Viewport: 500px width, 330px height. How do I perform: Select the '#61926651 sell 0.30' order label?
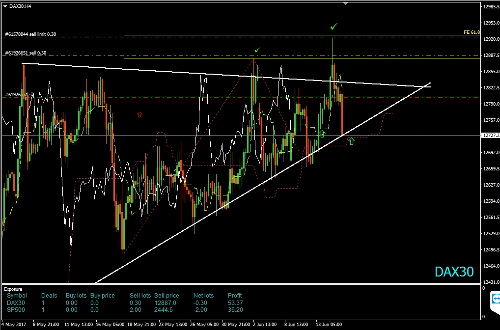pyautogui.click(x=26, y=53)
